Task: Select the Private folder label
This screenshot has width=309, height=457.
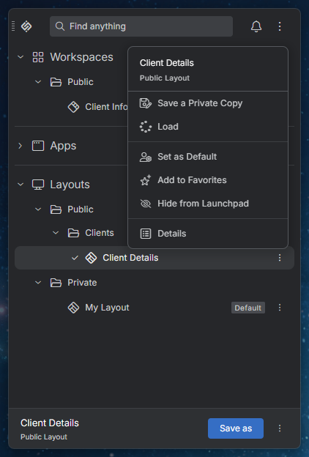Action: pyautogui.click(x=82, y=283)
